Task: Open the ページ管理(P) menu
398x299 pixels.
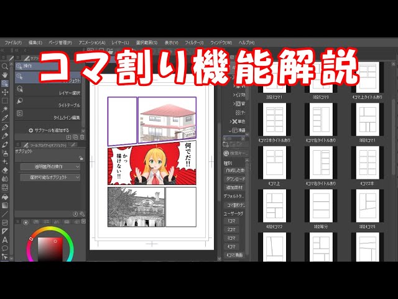Action: (x=60, y=42)
